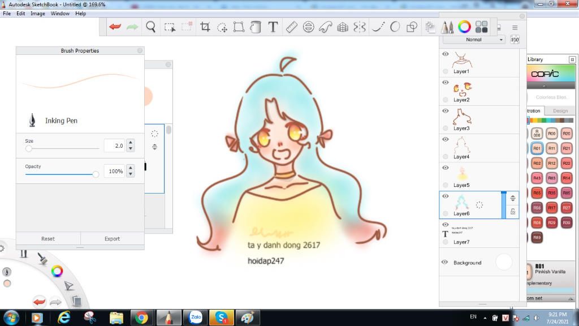This screenshot has width=579, height=326.
Task: Hide Layer7 text layer eye icon
Action: click(446, 225)
